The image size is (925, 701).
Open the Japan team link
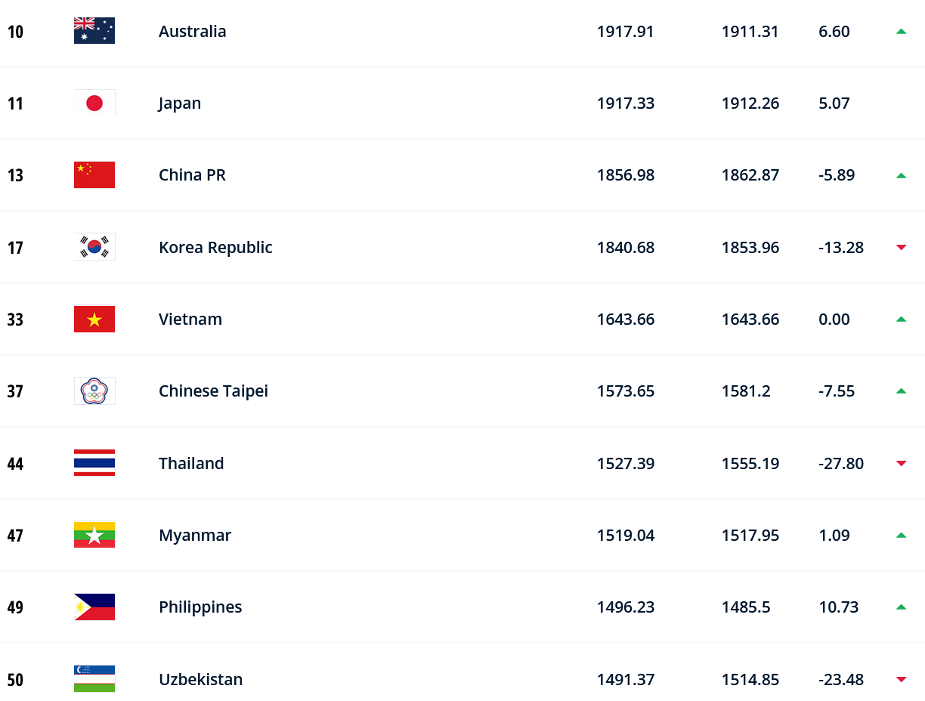pyautogui.click(x=180, y=103)
